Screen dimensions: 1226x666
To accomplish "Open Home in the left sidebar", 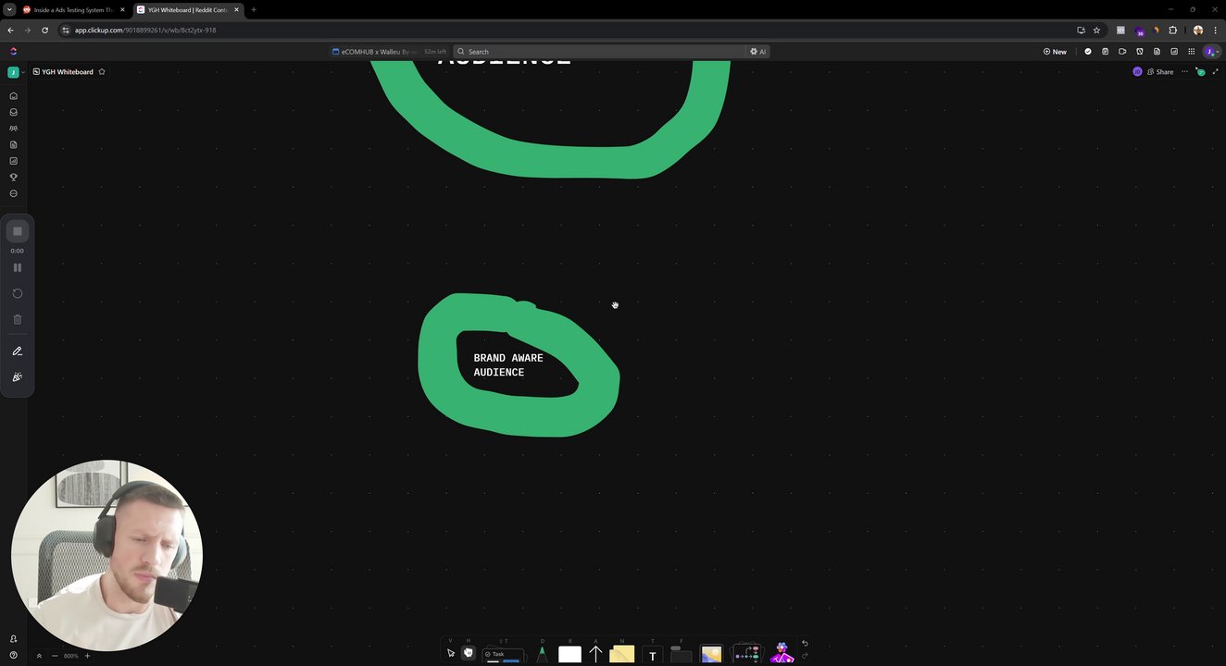I will point(13,96).
